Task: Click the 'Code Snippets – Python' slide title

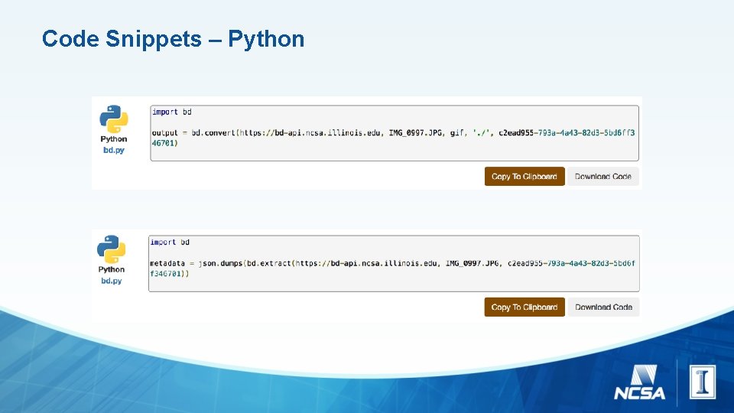Action: point(174,39)
